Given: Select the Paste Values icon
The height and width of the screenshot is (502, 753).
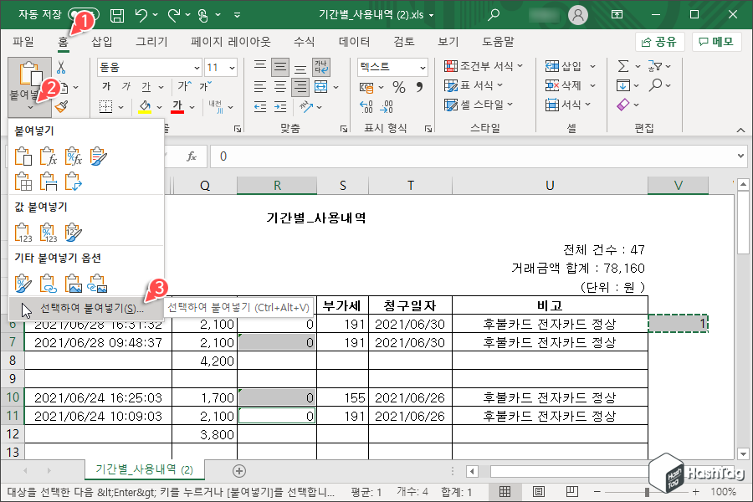Looking at the screenshot, I should pyautogui.click(x=25, y=232).
